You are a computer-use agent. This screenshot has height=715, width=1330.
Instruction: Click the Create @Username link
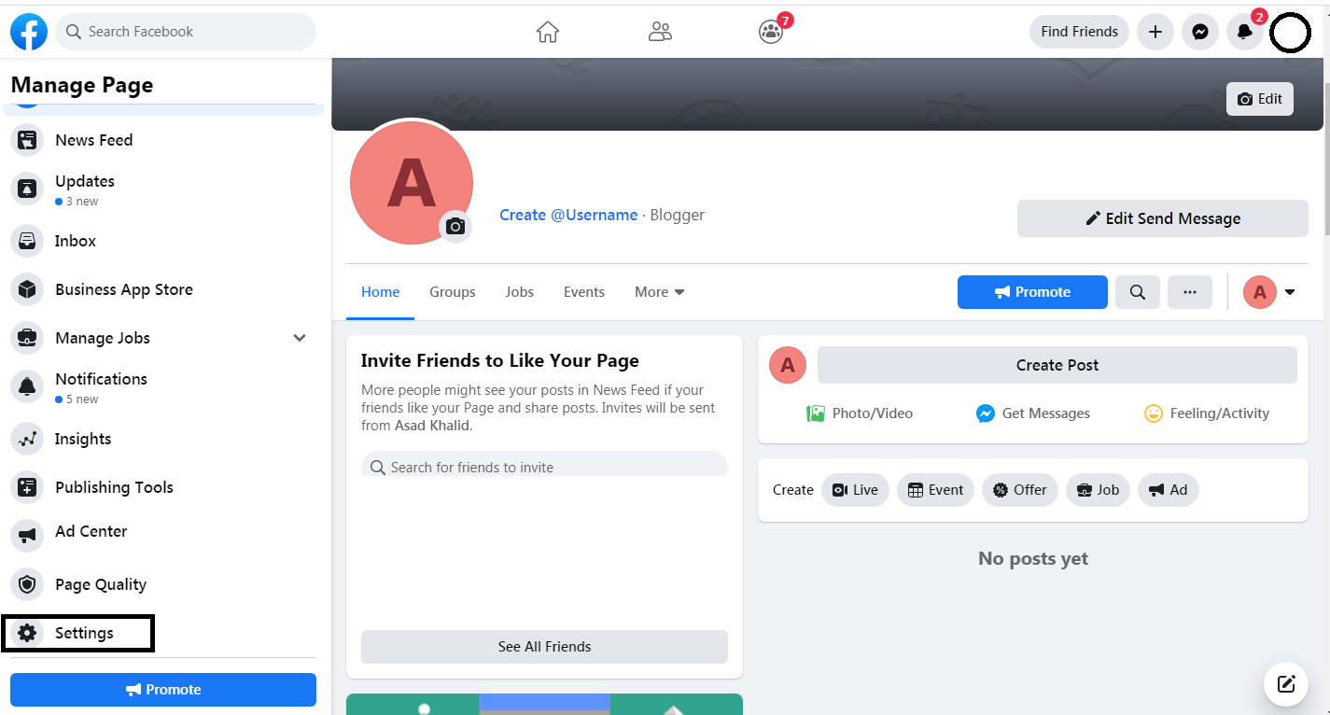(x=568, y=215)
